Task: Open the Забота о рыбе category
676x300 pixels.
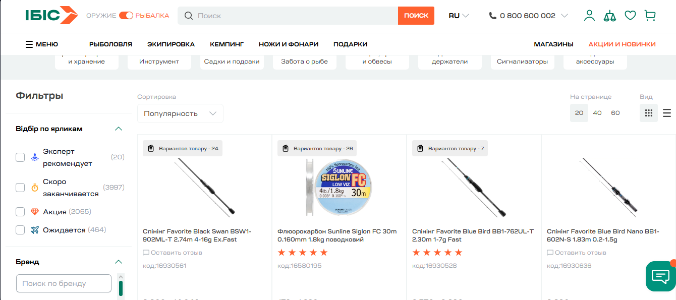Action: [x=305, y=62]
